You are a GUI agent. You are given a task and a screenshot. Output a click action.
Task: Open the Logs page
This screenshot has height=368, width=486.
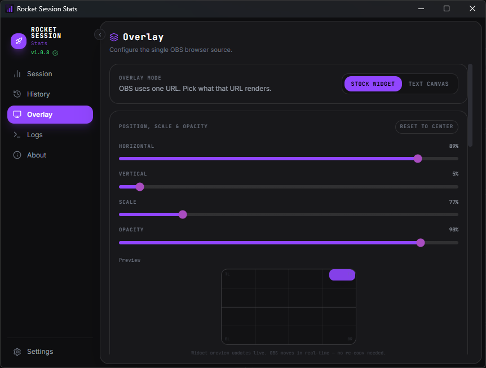click(50, 135)
